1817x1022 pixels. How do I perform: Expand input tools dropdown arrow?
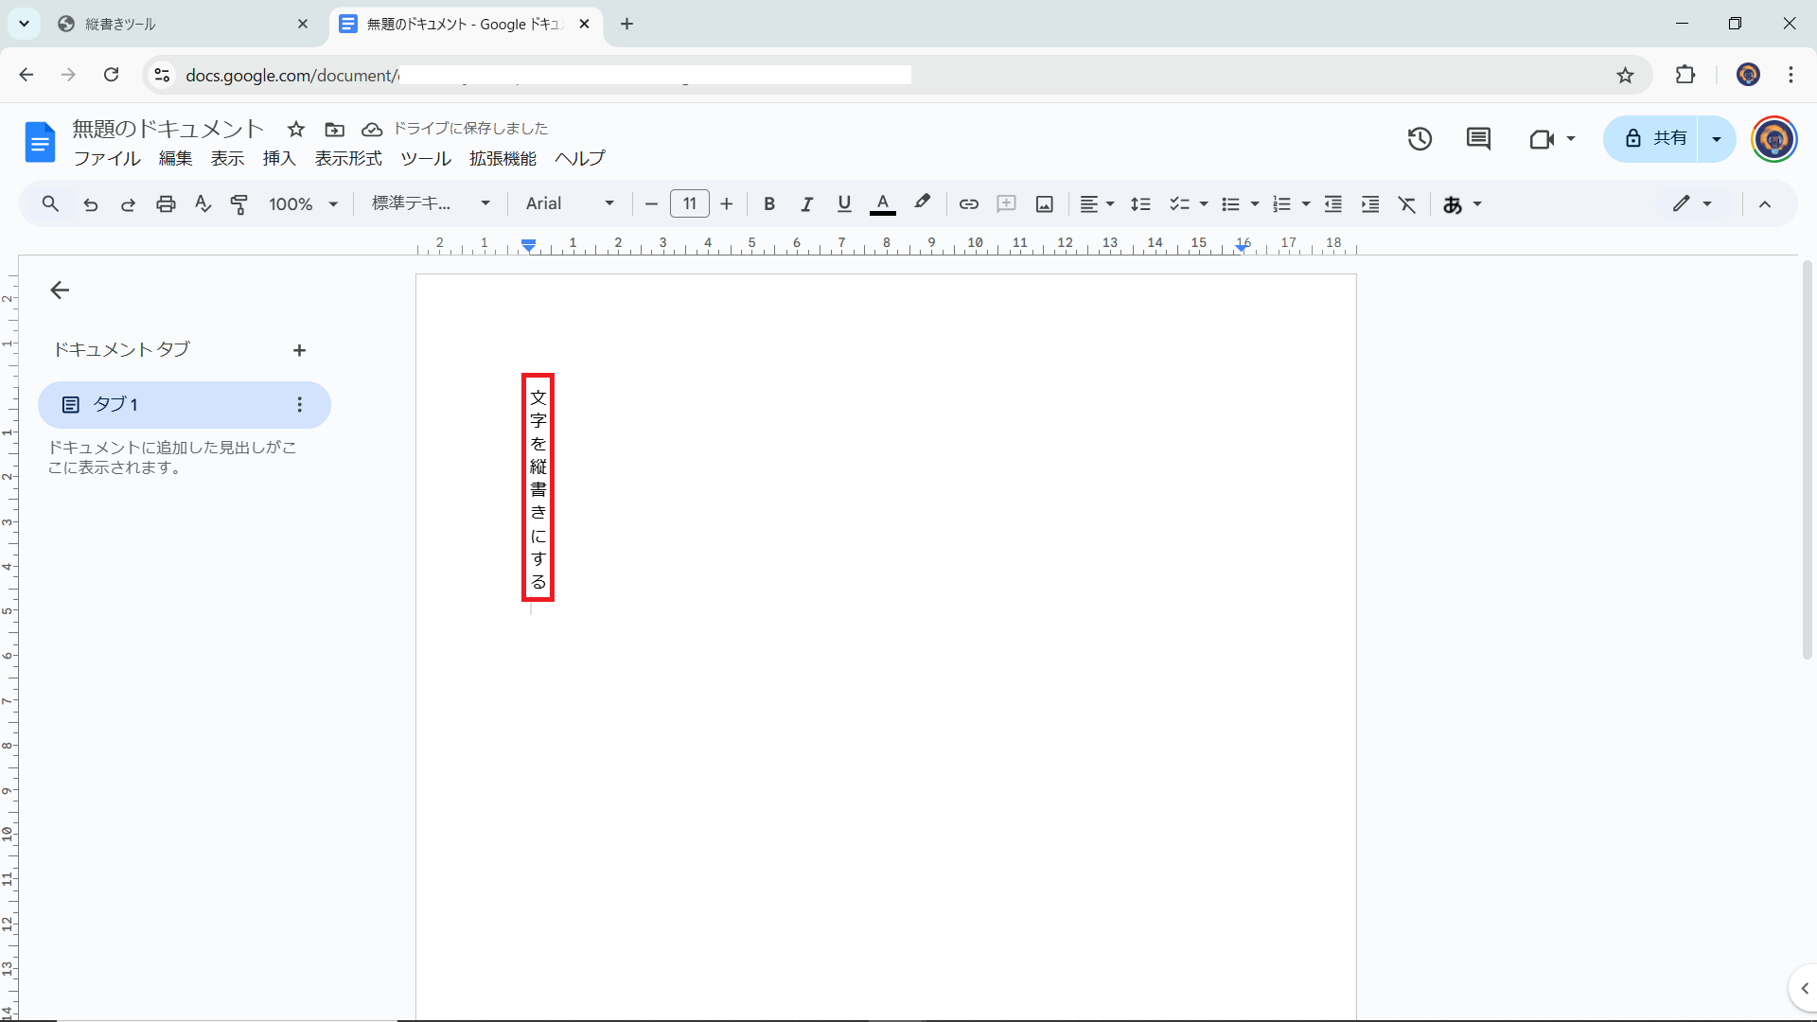1477,203
